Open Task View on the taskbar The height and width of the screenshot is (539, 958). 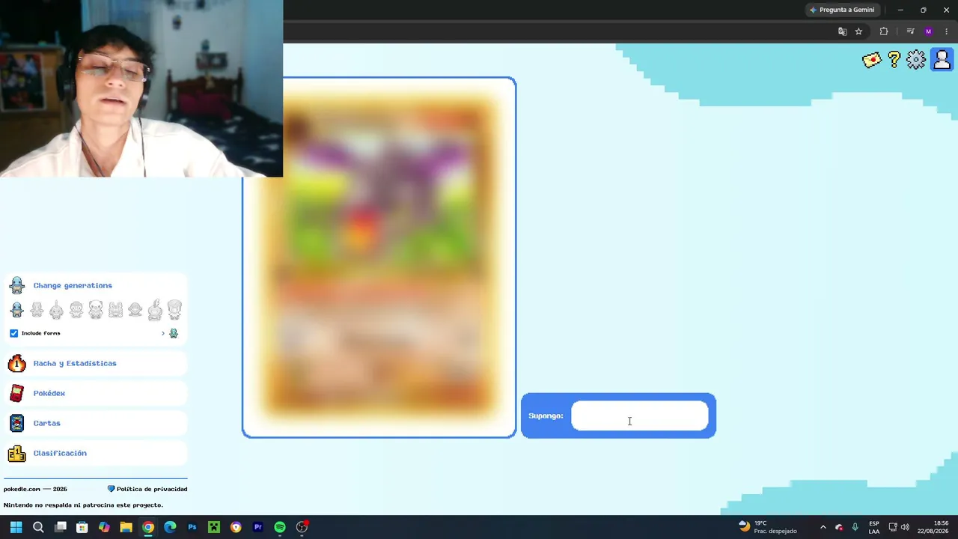tap(61, 527)
